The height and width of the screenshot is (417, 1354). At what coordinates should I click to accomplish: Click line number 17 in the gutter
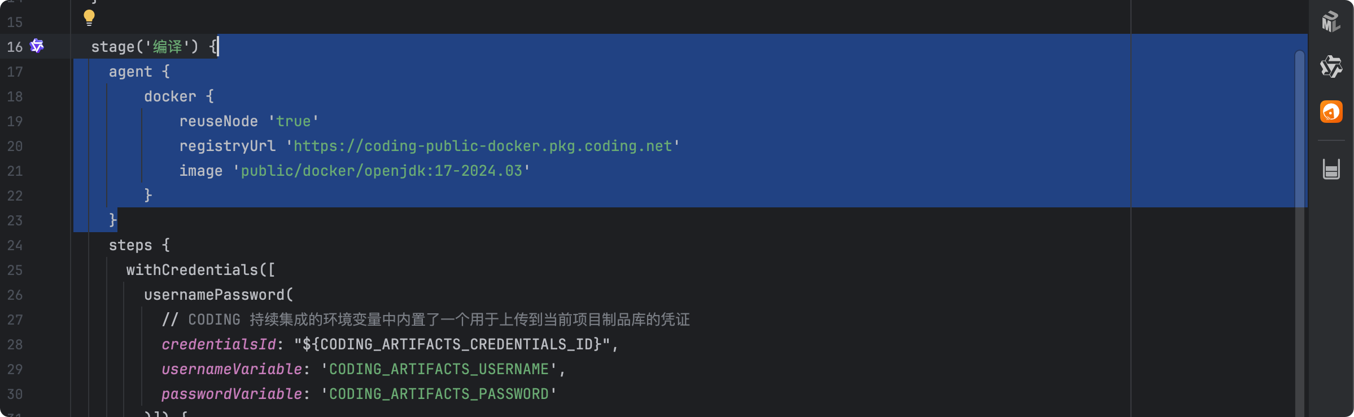pos(15,72)
